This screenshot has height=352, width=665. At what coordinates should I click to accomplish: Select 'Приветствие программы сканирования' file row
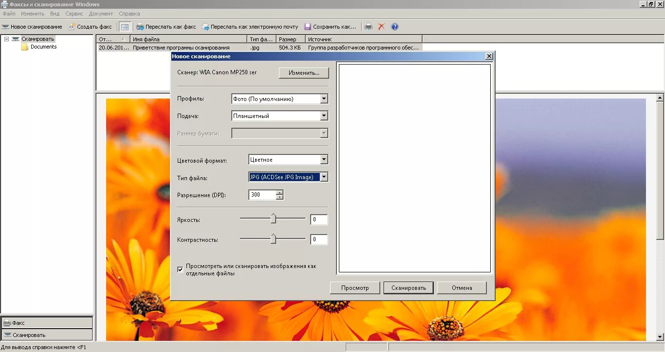259,48
